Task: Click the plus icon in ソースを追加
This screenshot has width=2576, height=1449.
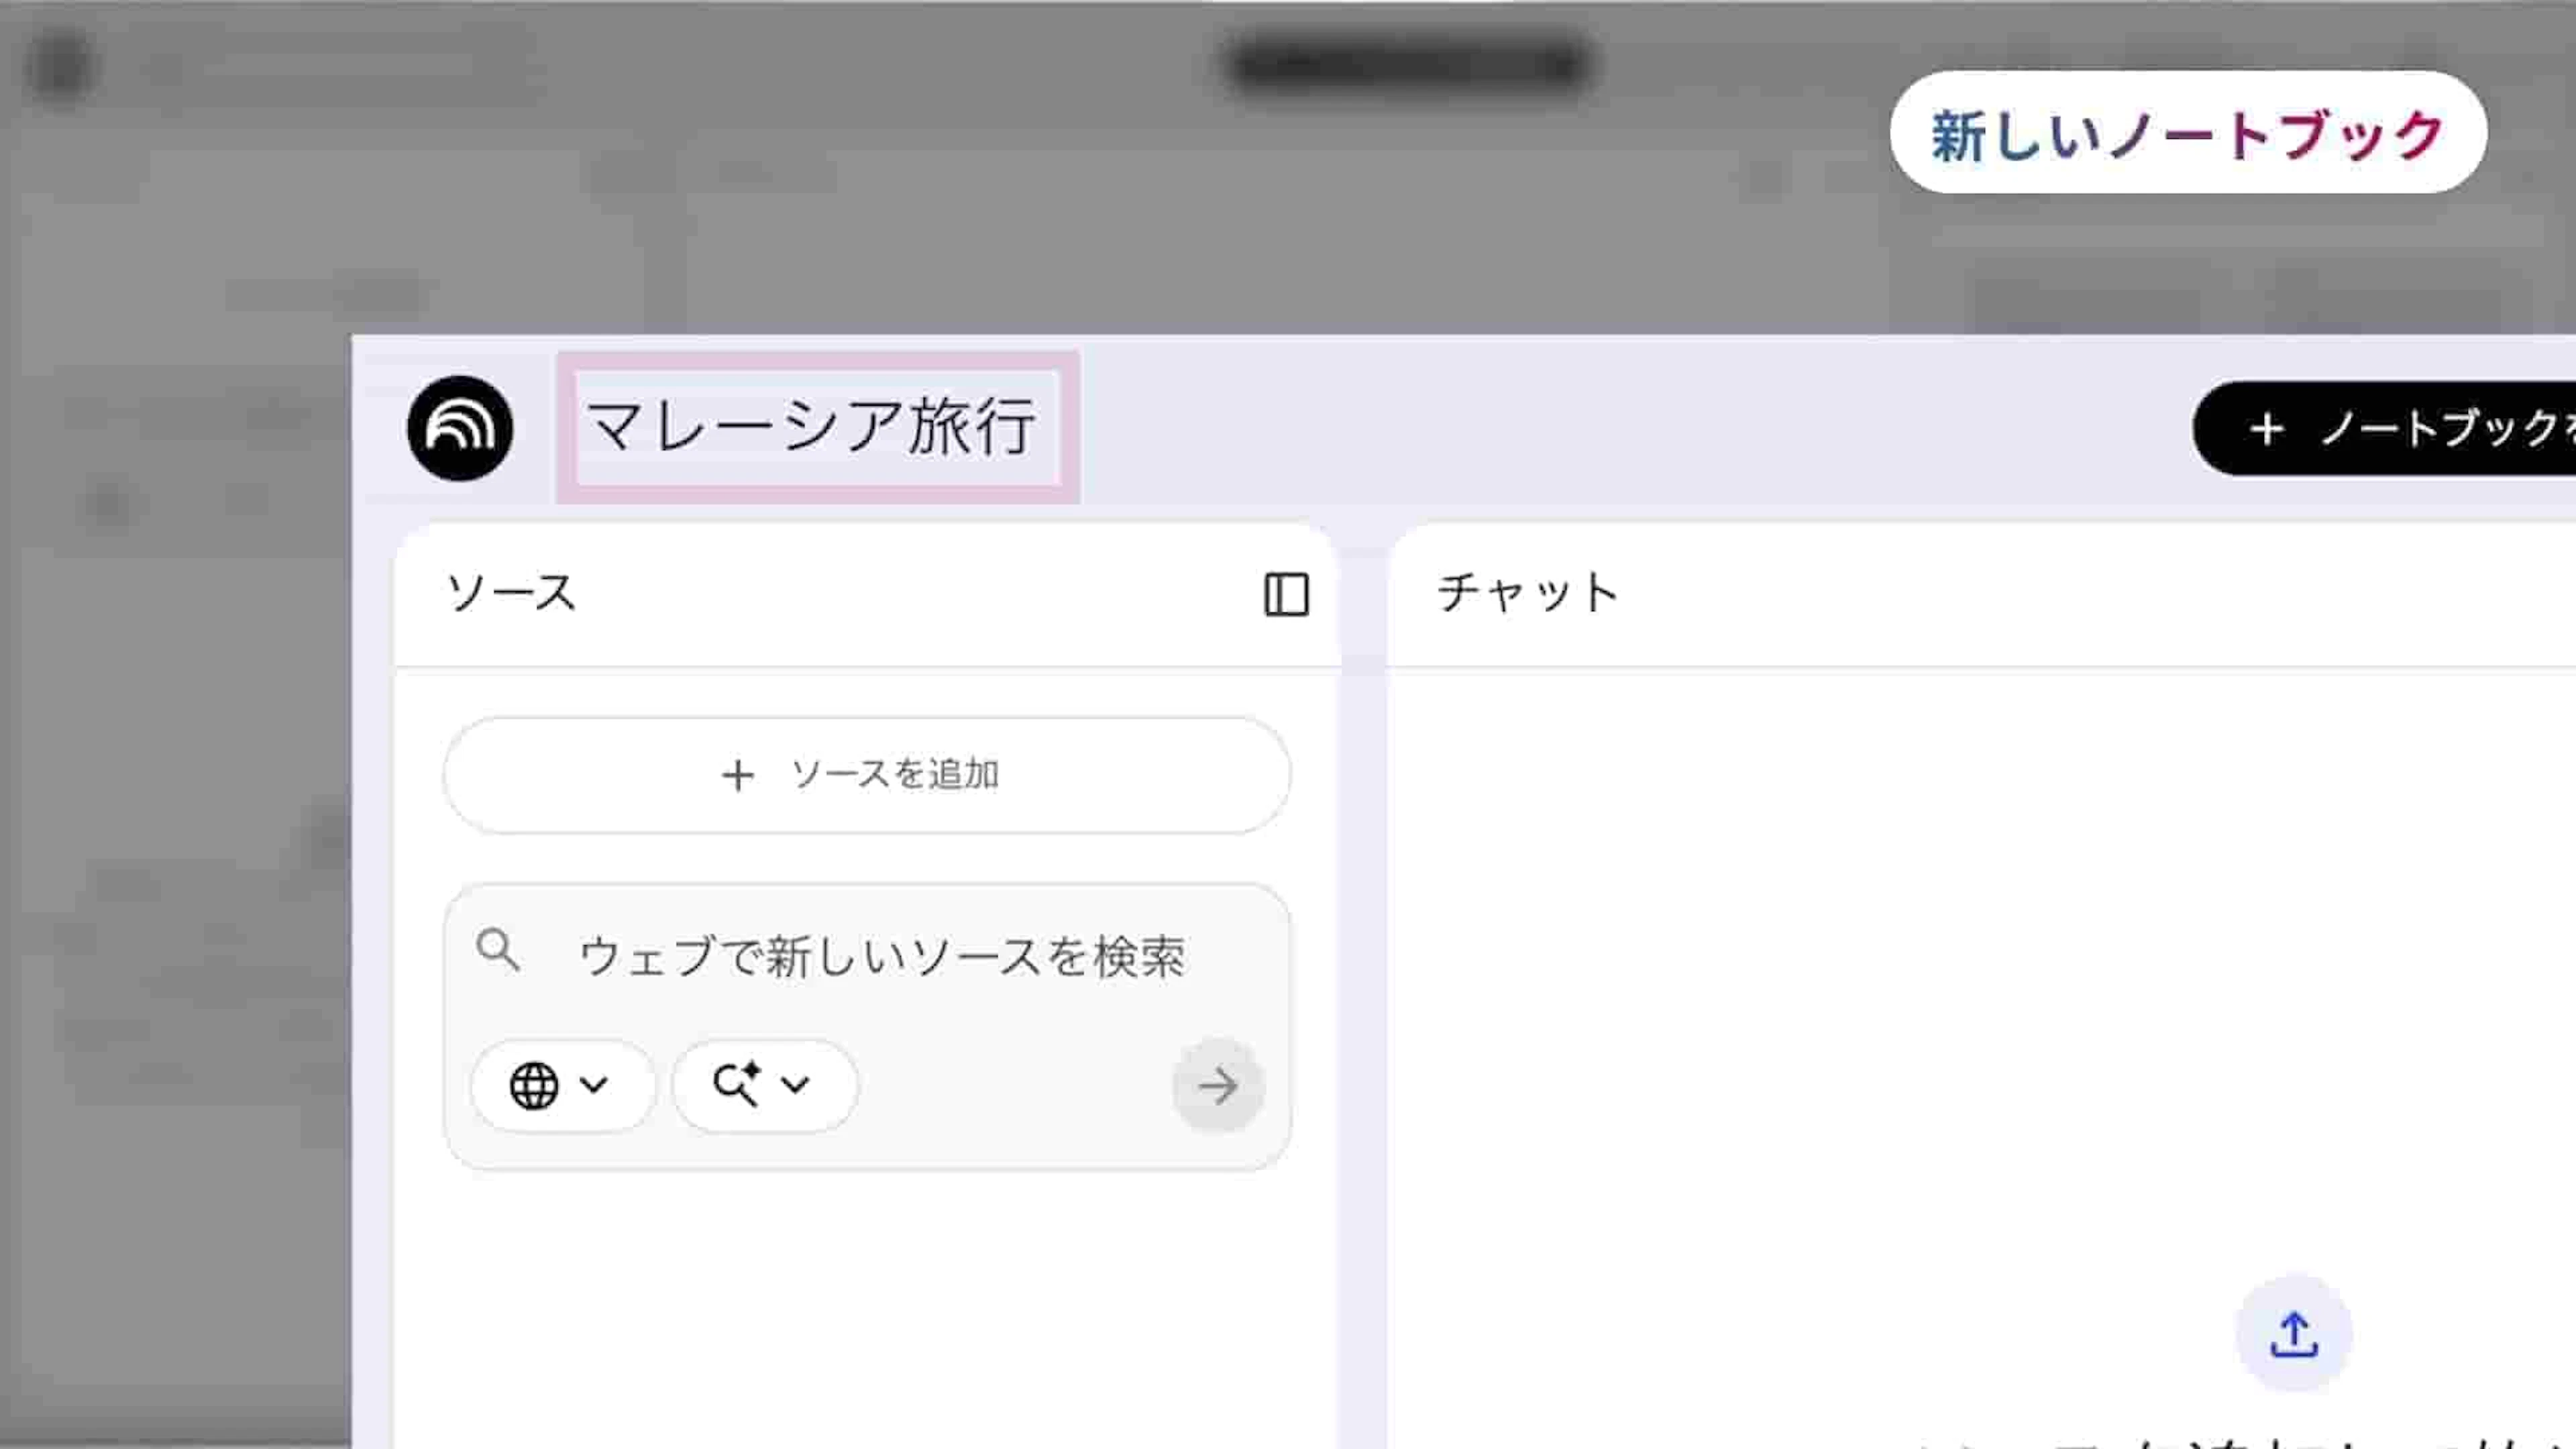Action: (x=738, y=775)
